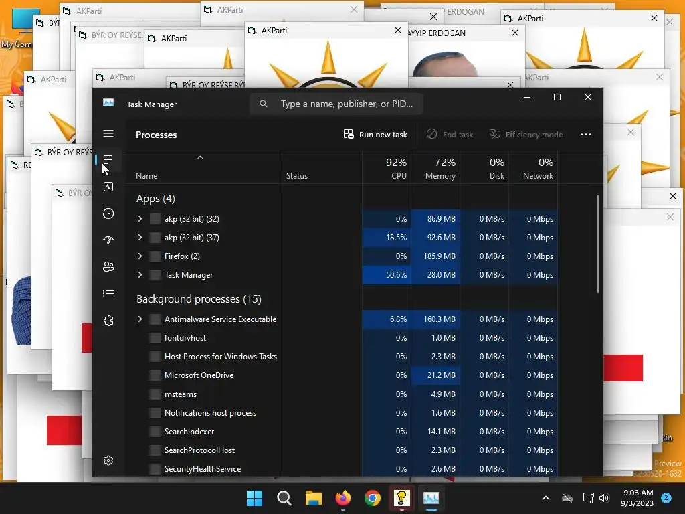Open App history page from sidebar
This screenshot has width=685, height=514.
[x=108, y=213]
